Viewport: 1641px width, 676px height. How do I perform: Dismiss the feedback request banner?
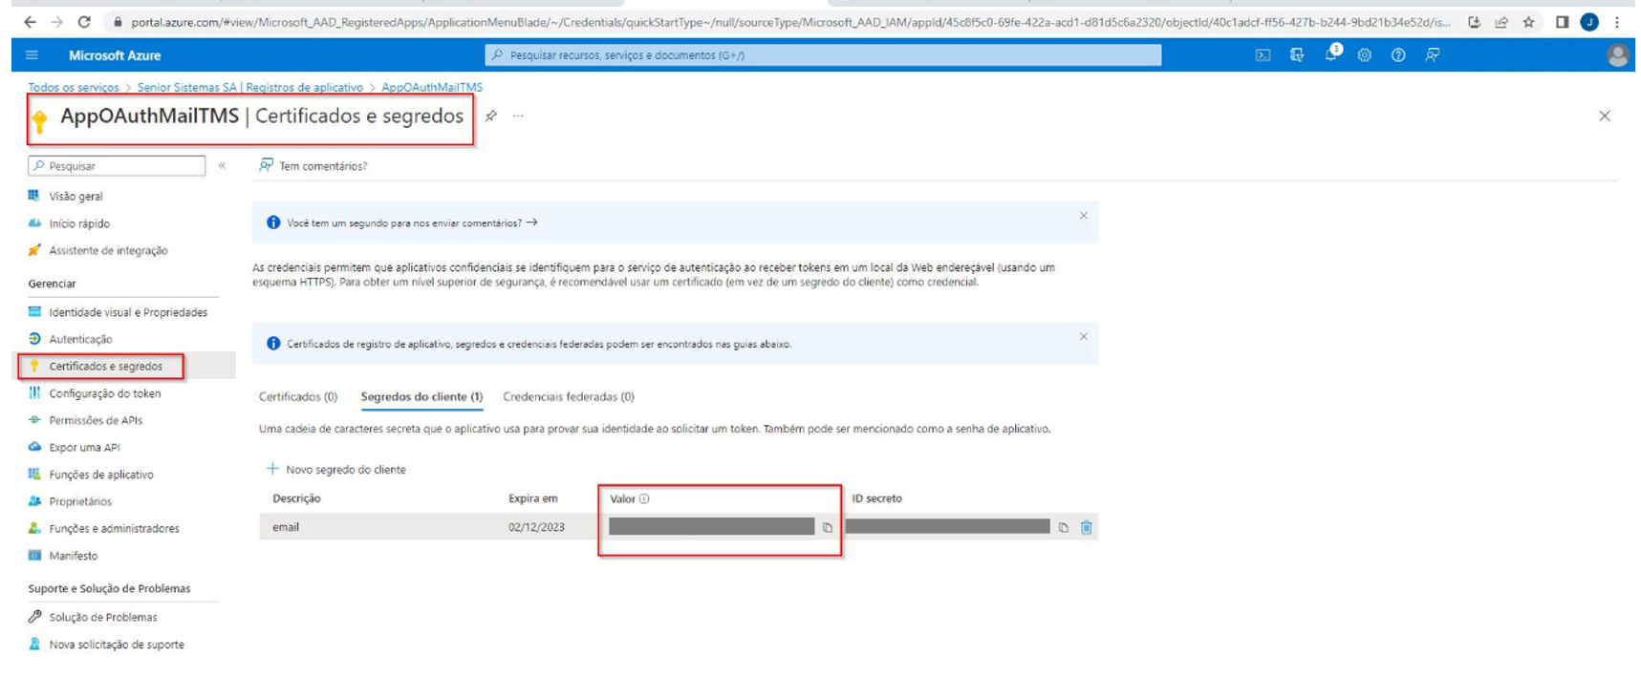(1083, 216)
